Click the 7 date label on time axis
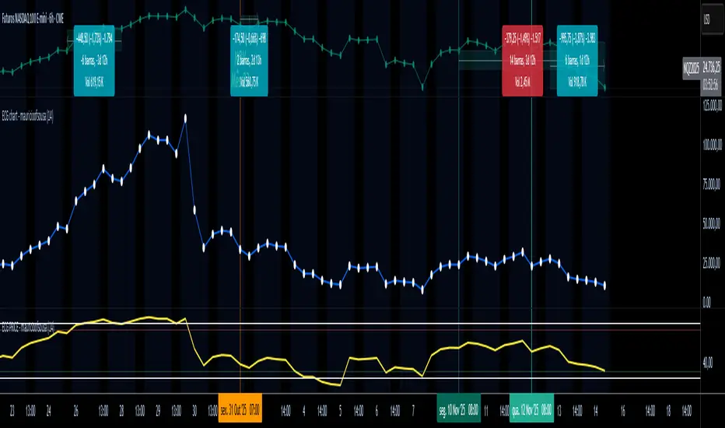This screenshot has height=428, width=725. coord(413,410)
